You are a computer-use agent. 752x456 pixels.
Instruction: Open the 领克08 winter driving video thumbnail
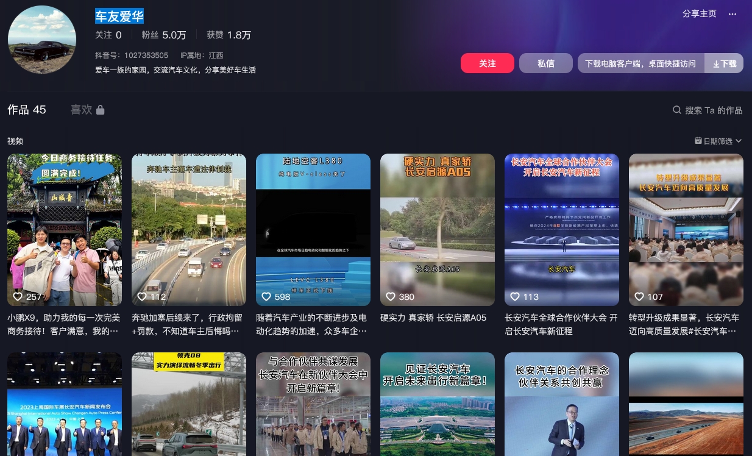point(189,404)
